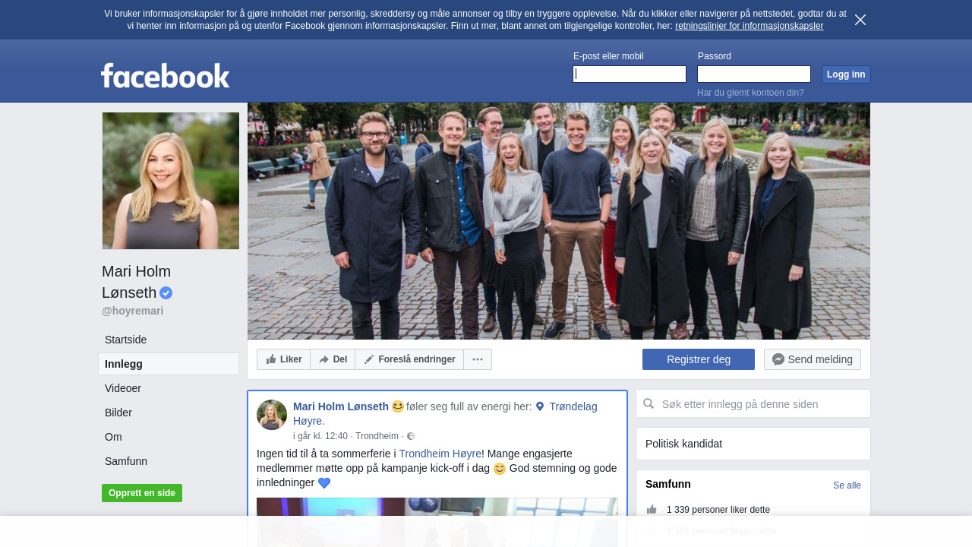The width and height of the screenshot is (972, 547).
Task: Click the Trondheim location text under post
Action: [x=377, y=436]
